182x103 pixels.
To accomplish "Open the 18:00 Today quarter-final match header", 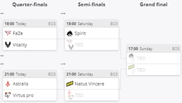I will coord(30,24).
